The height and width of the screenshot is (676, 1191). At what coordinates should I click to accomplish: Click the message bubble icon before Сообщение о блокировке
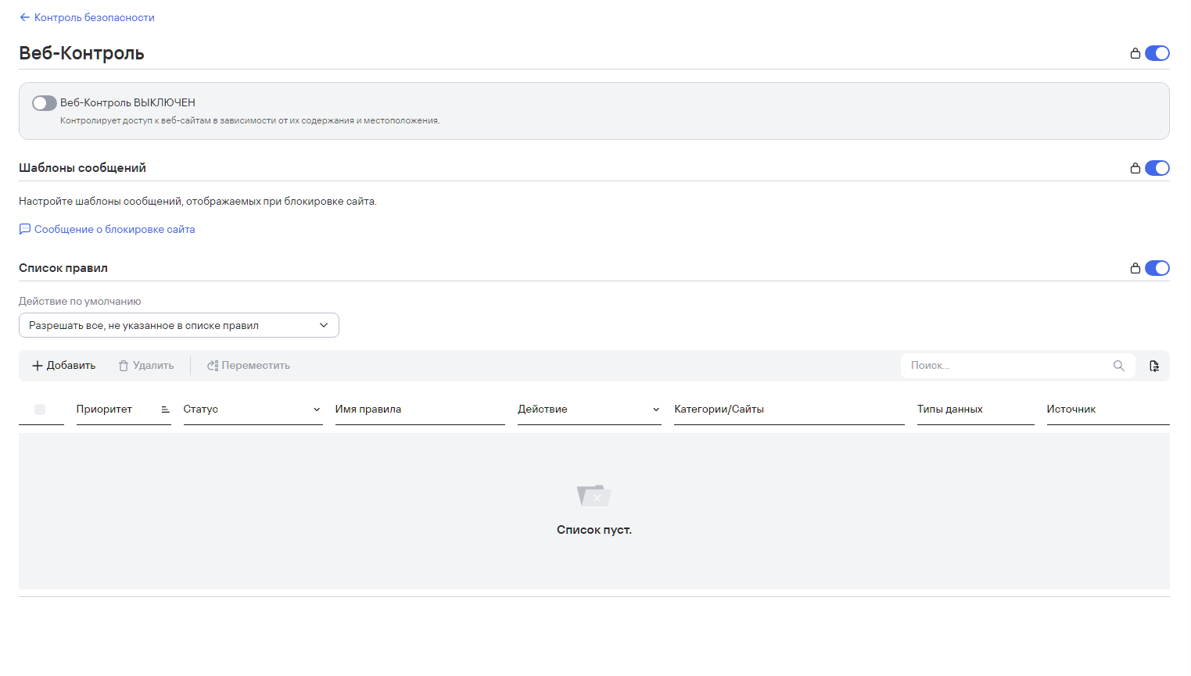pyautogui.click(x=25, y=229)
